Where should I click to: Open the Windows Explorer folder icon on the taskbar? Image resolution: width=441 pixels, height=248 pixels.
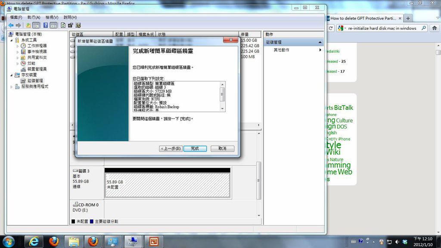74,242
